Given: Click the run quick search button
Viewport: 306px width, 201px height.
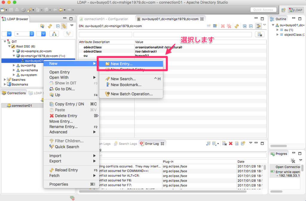Looking at the screenshot, I should coord(68,34).
